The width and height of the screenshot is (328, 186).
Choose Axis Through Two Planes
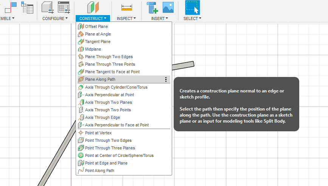tap(124, 102)
